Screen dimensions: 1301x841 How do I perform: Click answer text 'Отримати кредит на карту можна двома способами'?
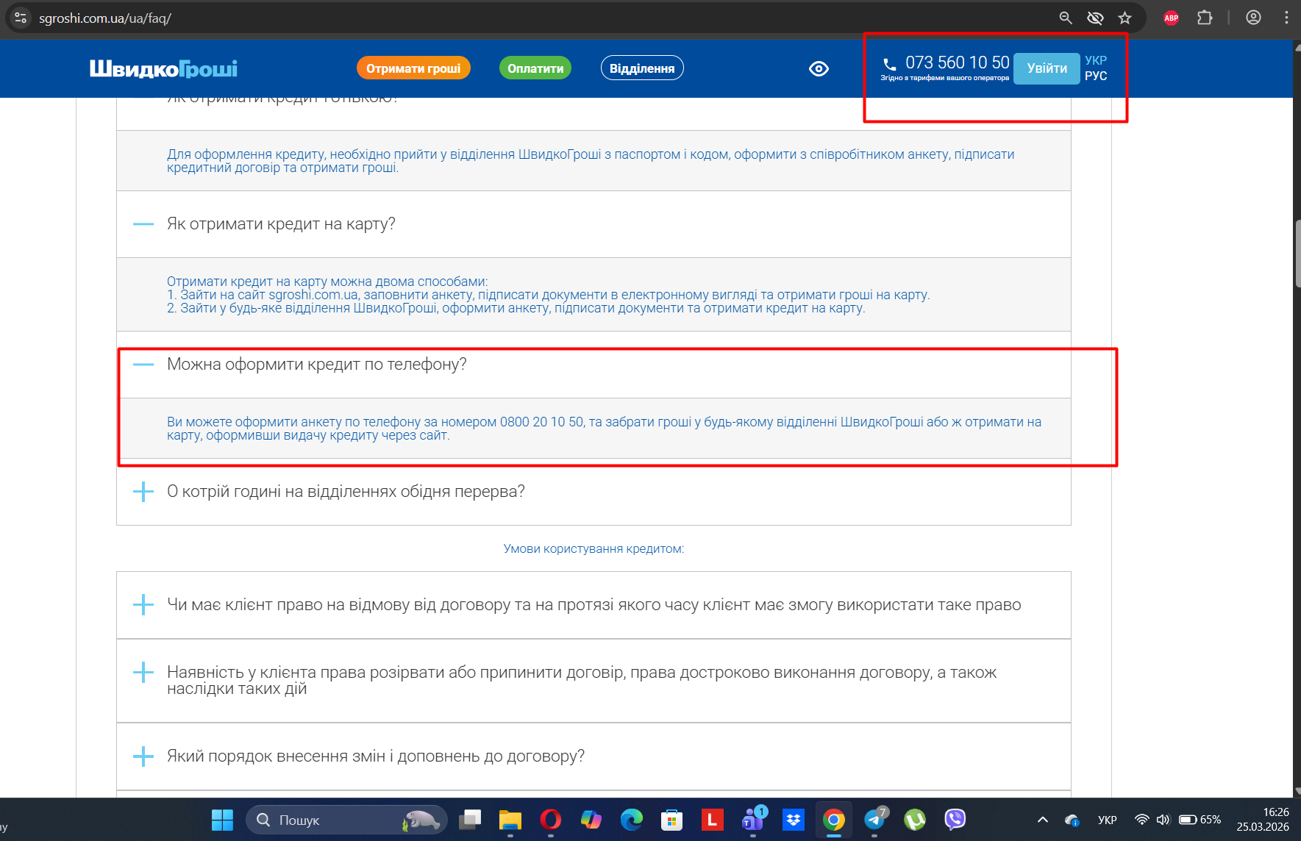pos(327,282)
